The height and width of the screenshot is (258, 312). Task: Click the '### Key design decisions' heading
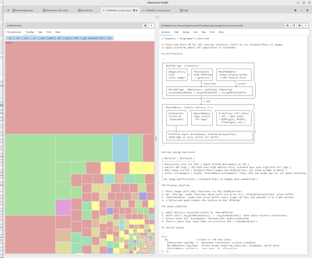pyautogui.click(x=178, y=152)
